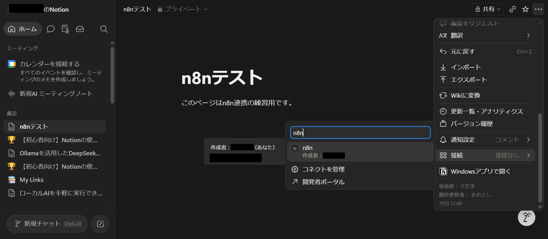The image size is (548, 239).
Task: Start 新規チャット button
Action: click(47, 224)
